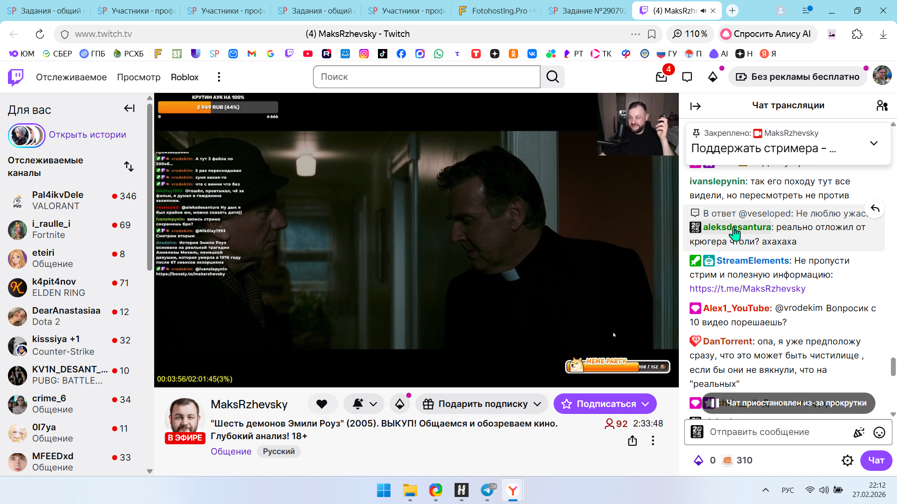Open the t.me/MaksRzhevsky link in chat

pos(747,289)
